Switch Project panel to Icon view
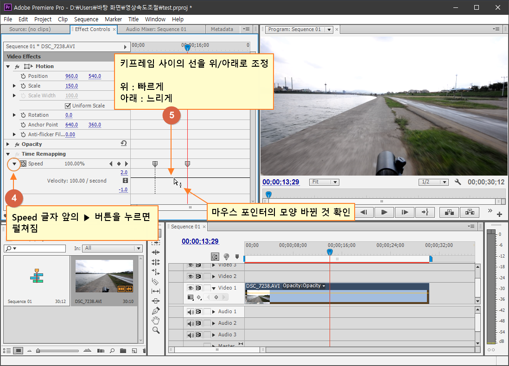Viewport: 509px width, 366px height. [18, 351]
